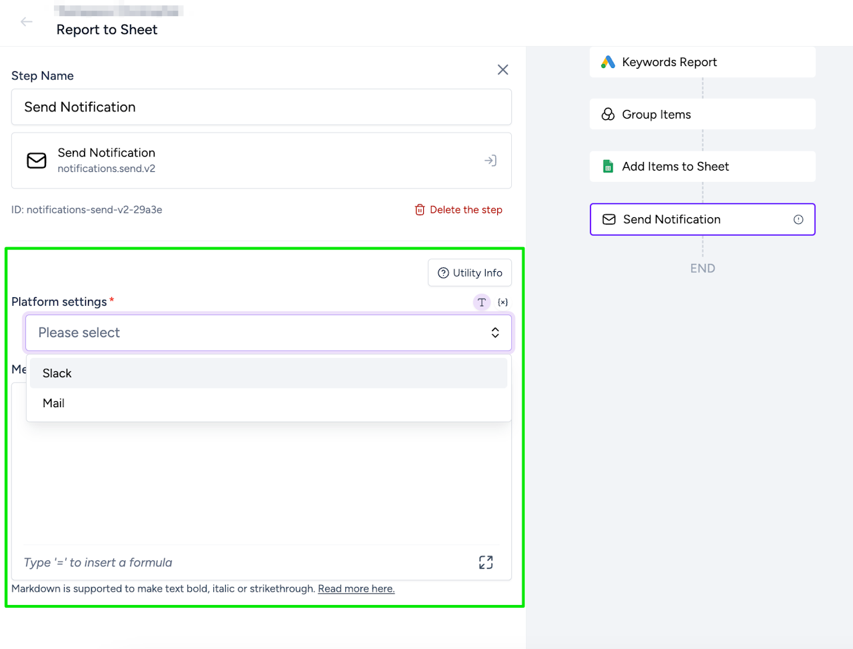Click the trash icon to delete step
853x649 pixels.
[420, 210]
